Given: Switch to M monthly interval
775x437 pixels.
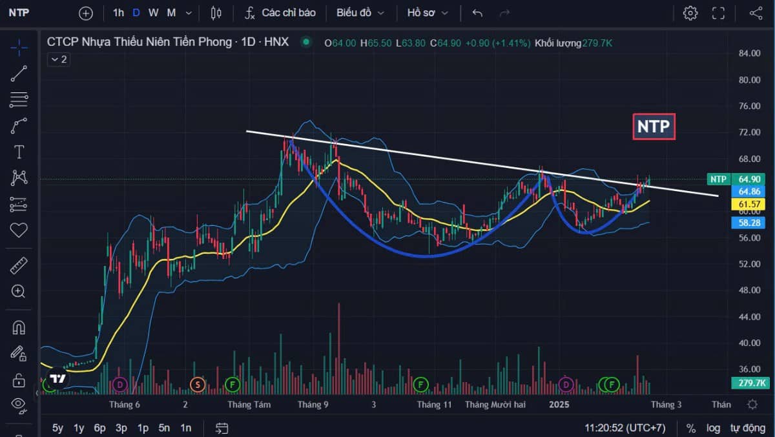Looking at the screenshot, I should 170,13.
